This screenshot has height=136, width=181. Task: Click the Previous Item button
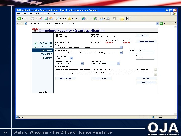[102, 78]
